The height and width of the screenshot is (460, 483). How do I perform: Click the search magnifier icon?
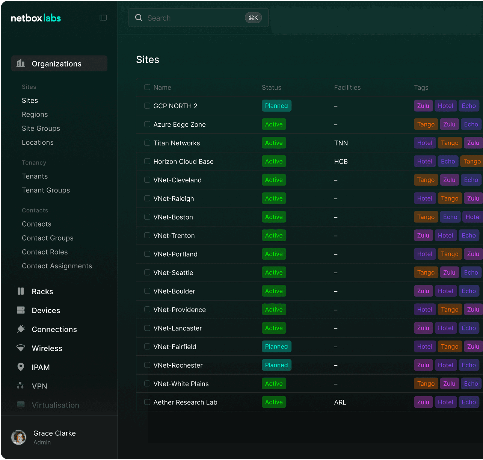pyautogui.click(x=139, y=18)
